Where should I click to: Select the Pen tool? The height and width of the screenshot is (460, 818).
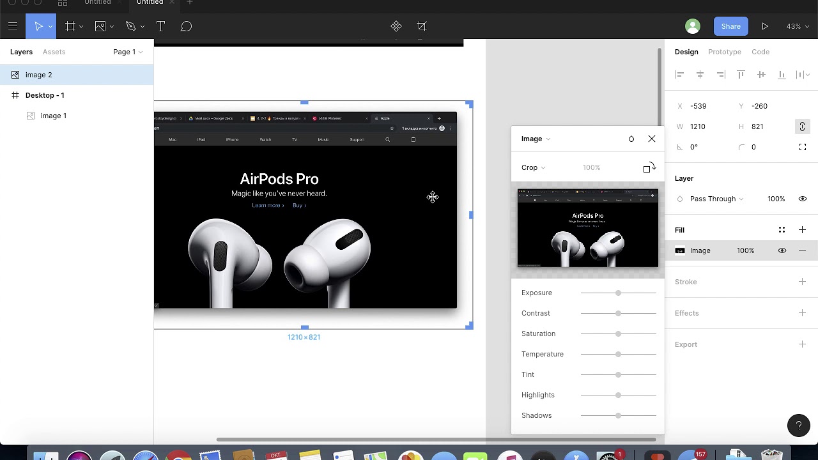pyautogui.click(x=131, y=26)
